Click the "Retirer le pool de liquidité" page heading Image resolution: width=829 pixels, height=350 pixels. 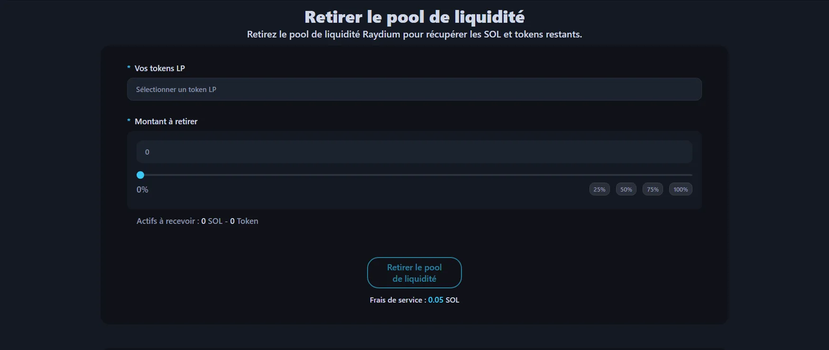(x=414, y=17)
